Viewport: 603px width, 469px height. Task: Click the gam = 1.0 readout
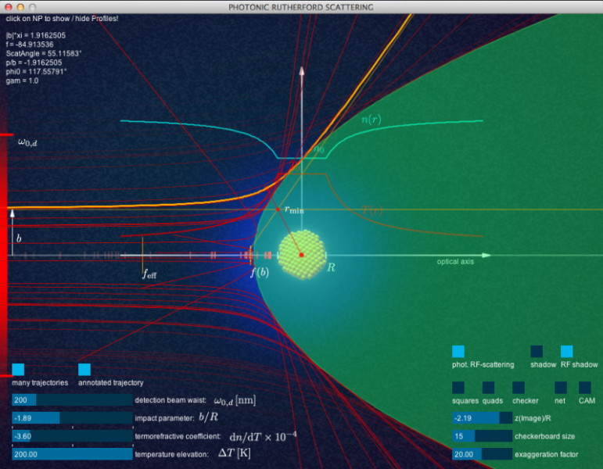pos(22,81)
